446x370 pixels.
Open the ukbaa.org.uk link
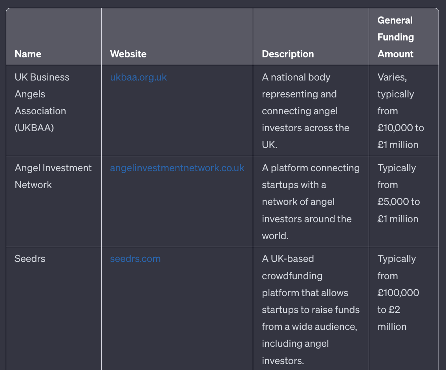coord(138,77)
